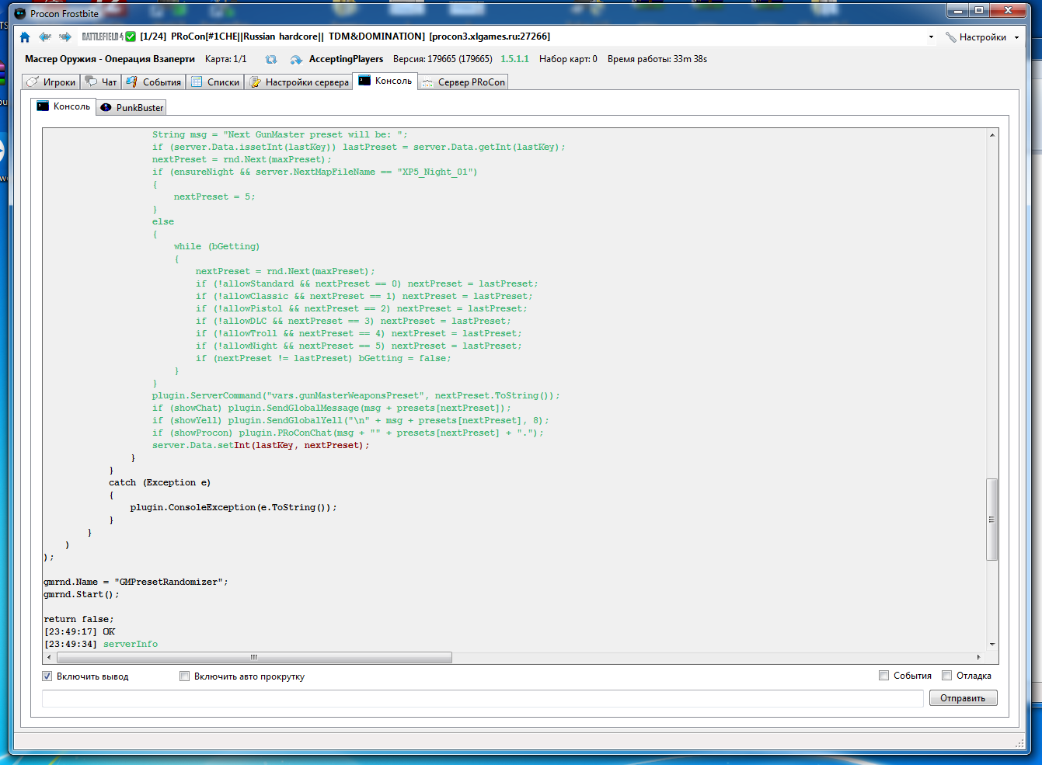Enable the Включить авто прокрутку checkbox

pos(185,676)
